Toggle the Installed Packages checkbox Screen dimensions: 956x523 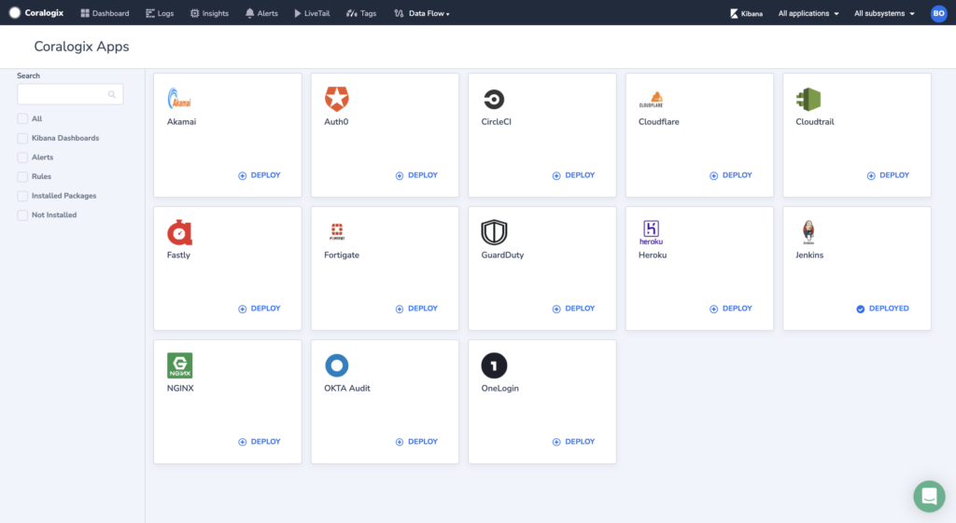pos(22,196)
